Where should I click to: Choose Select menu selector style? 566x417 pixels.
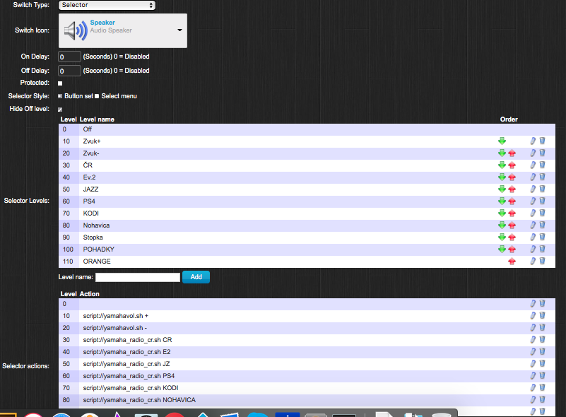(97, 96)
